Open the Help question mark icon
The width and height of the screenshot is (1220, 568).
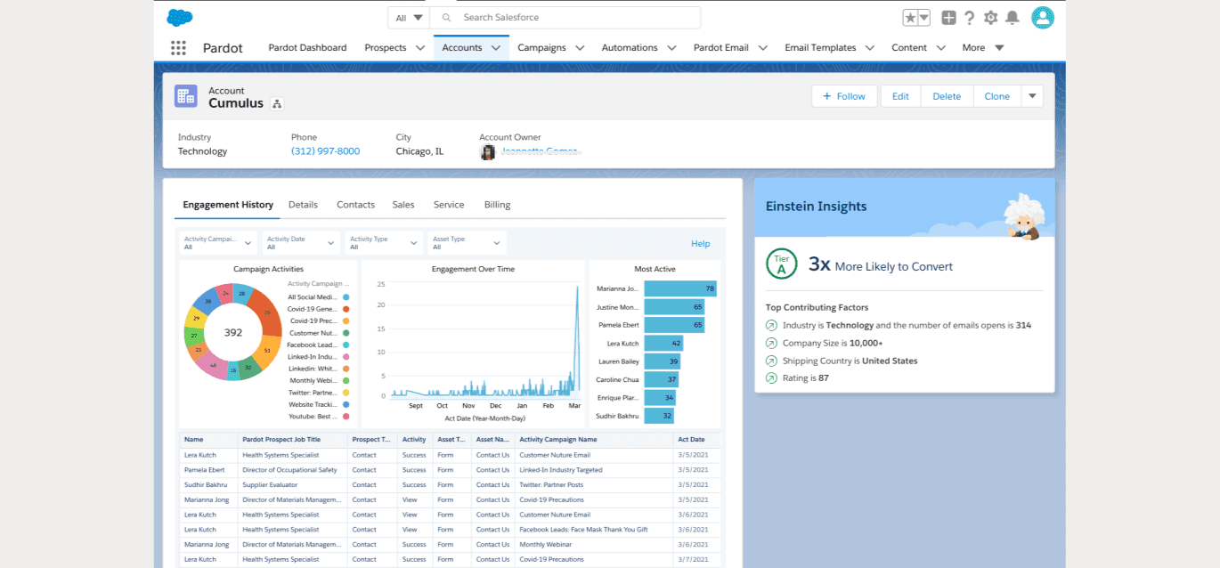970,18
